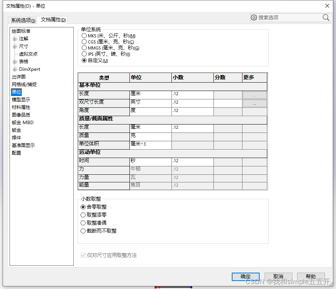The height and width of the screenshot is (289, 336).
Task: Close the document properties dialog
Action: 327,6
